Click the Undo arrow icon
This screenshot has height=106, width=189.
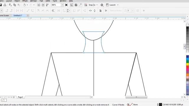[x=24, y=5]
